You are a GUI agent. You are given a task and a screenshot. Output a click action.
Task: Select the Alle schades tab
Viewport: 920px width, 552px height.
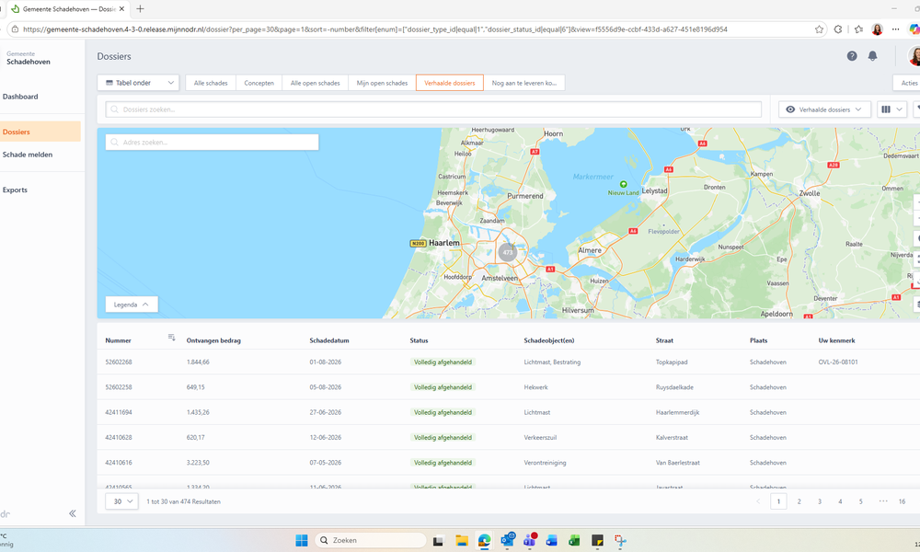(211, 83)
